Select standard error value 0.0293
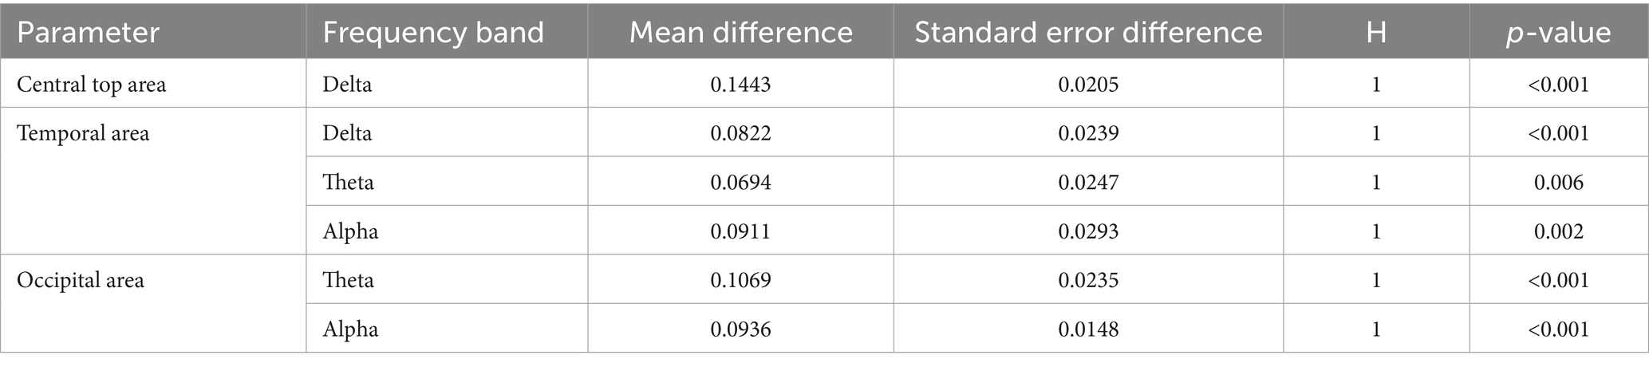 coord(1088,231)
